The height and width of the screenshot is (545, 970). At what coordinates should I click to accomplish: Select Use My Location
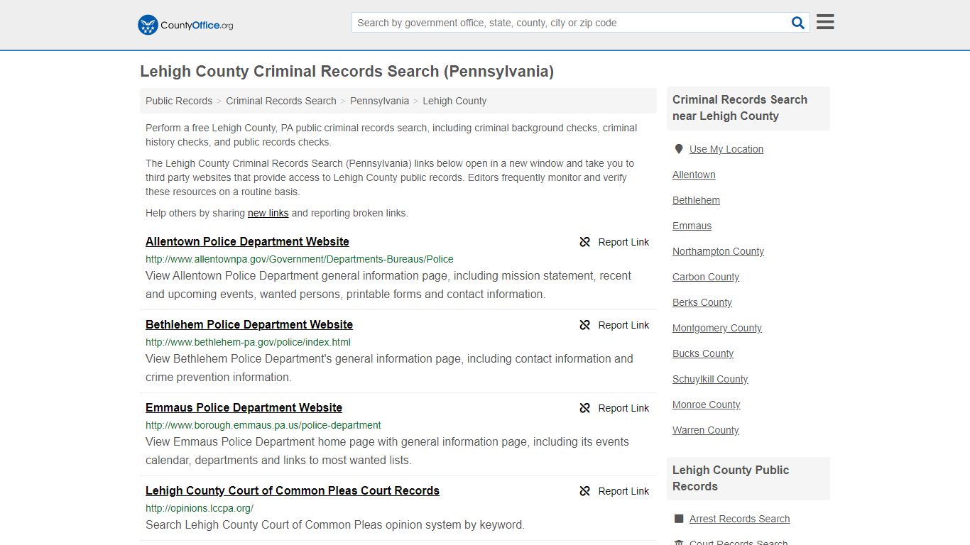tap(726, 149)
